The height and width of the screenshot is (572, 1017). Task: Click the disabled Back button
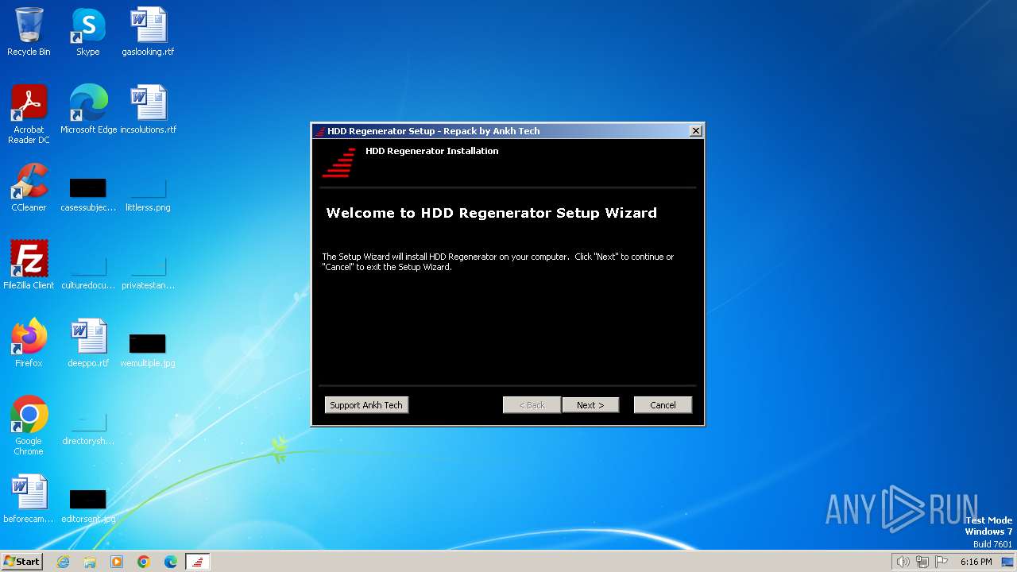(x=532, y=405)
